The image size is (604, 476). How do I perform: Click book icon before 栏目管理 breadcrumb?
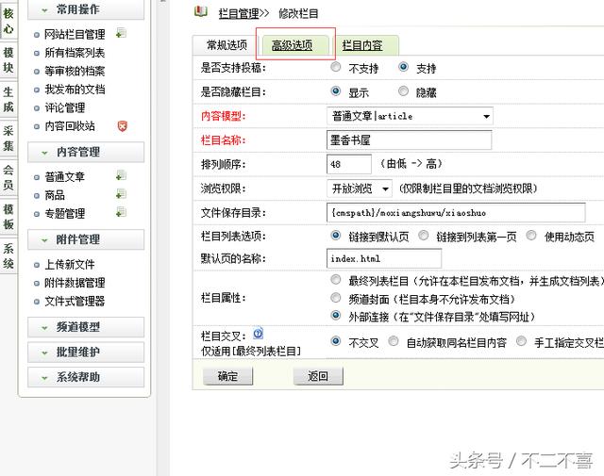[x=201, y=12]
